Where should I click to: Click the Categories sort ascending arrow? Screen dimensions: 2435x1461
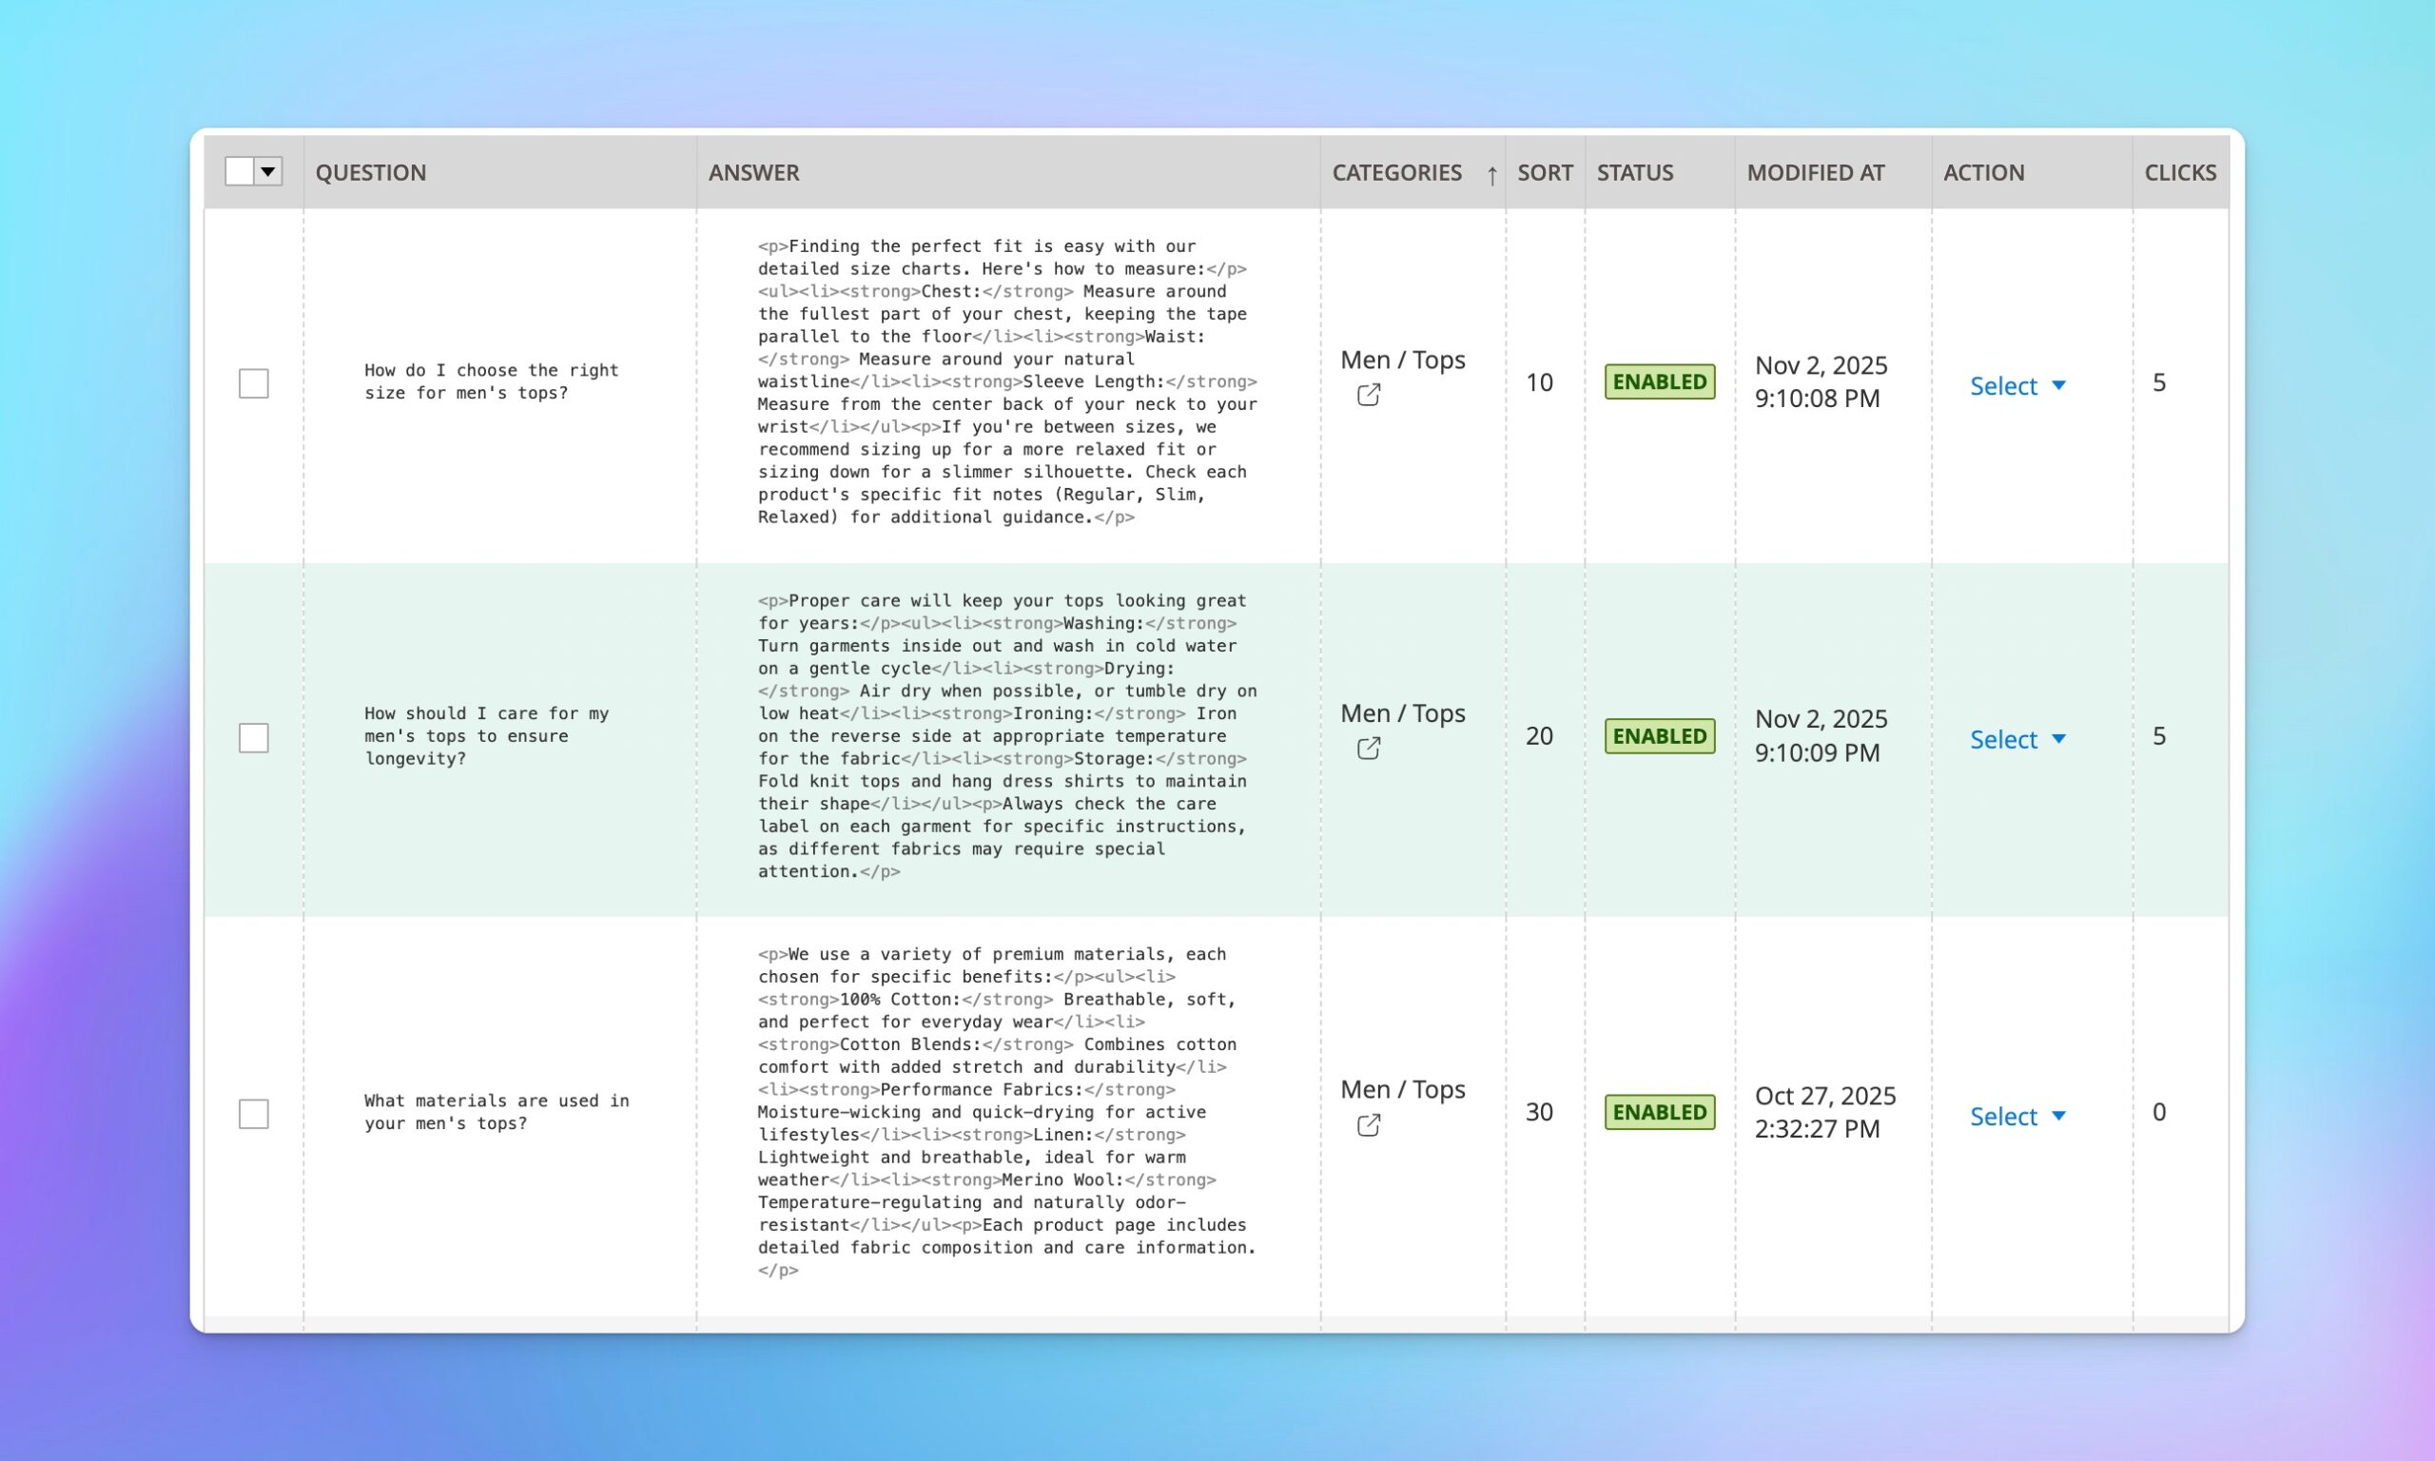(1492, 175)
